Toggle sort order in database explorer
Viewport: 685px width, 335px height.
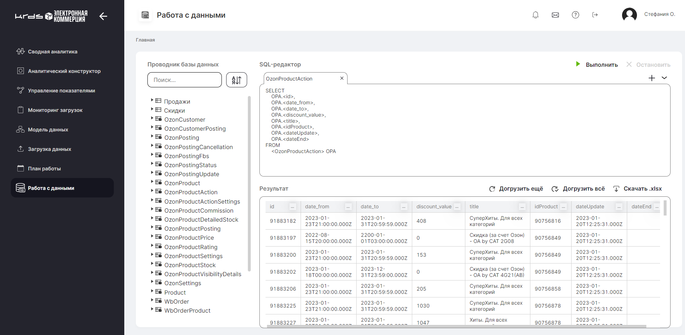click(x=236, y=80)
